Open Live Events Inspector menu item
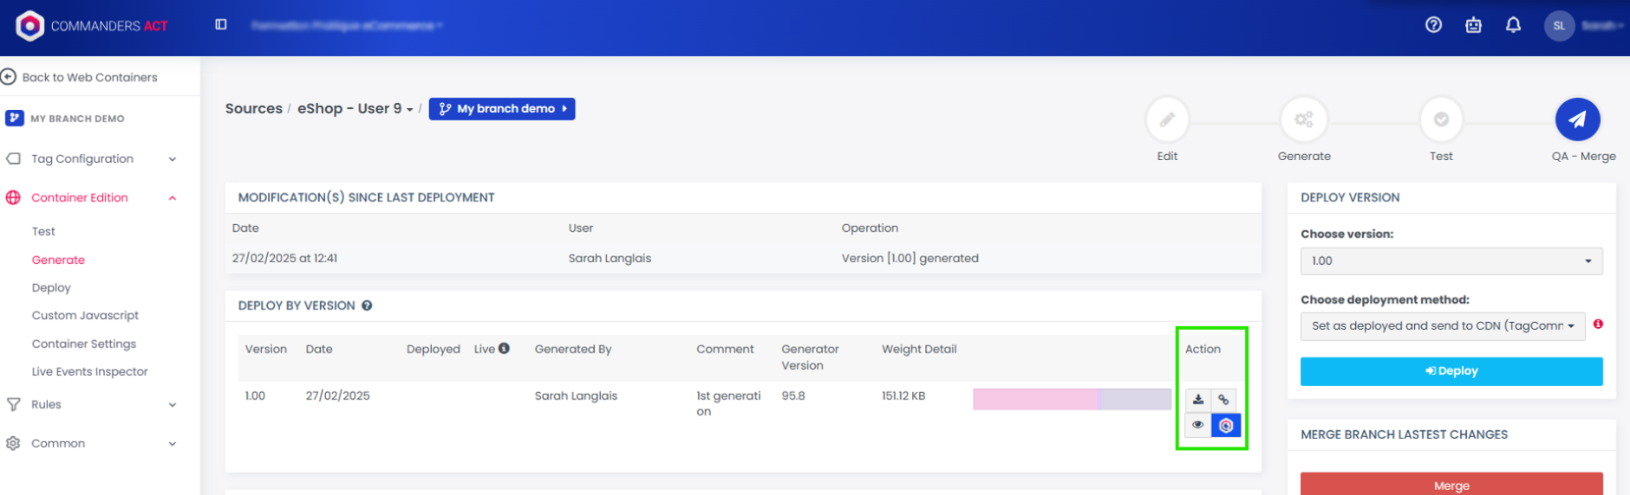1630x495 pixels. tap(89, 371)
